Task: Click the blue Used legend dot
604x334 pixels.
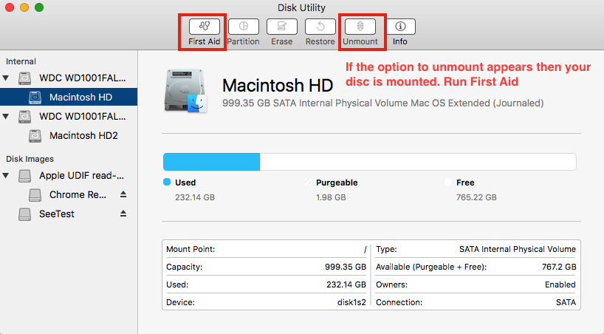Action: click(167, 182)
